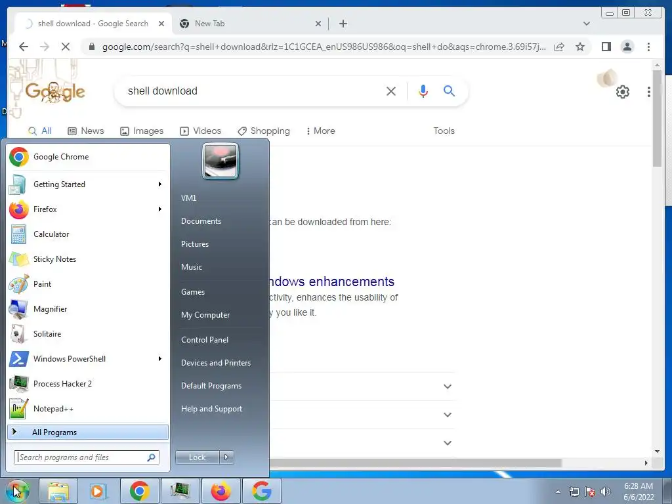This screenshot has width=672, height=504.
Task: Open the Chrome profile avatar menu
Action: [627, 47]
